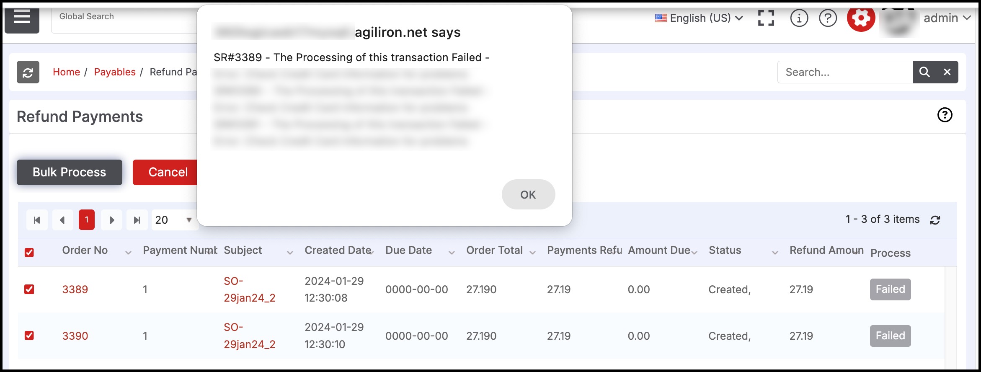Open the info circle icon

(x=799, y=18)
